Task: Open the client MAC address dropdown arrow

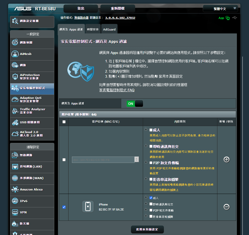Action: pos(136,159)
